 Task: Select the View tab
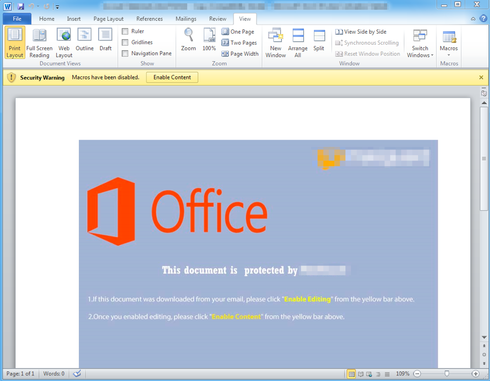tap(245, 19)
